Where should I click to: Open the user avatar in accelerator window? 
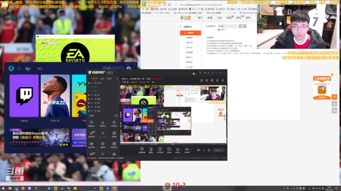coord(129,68)
